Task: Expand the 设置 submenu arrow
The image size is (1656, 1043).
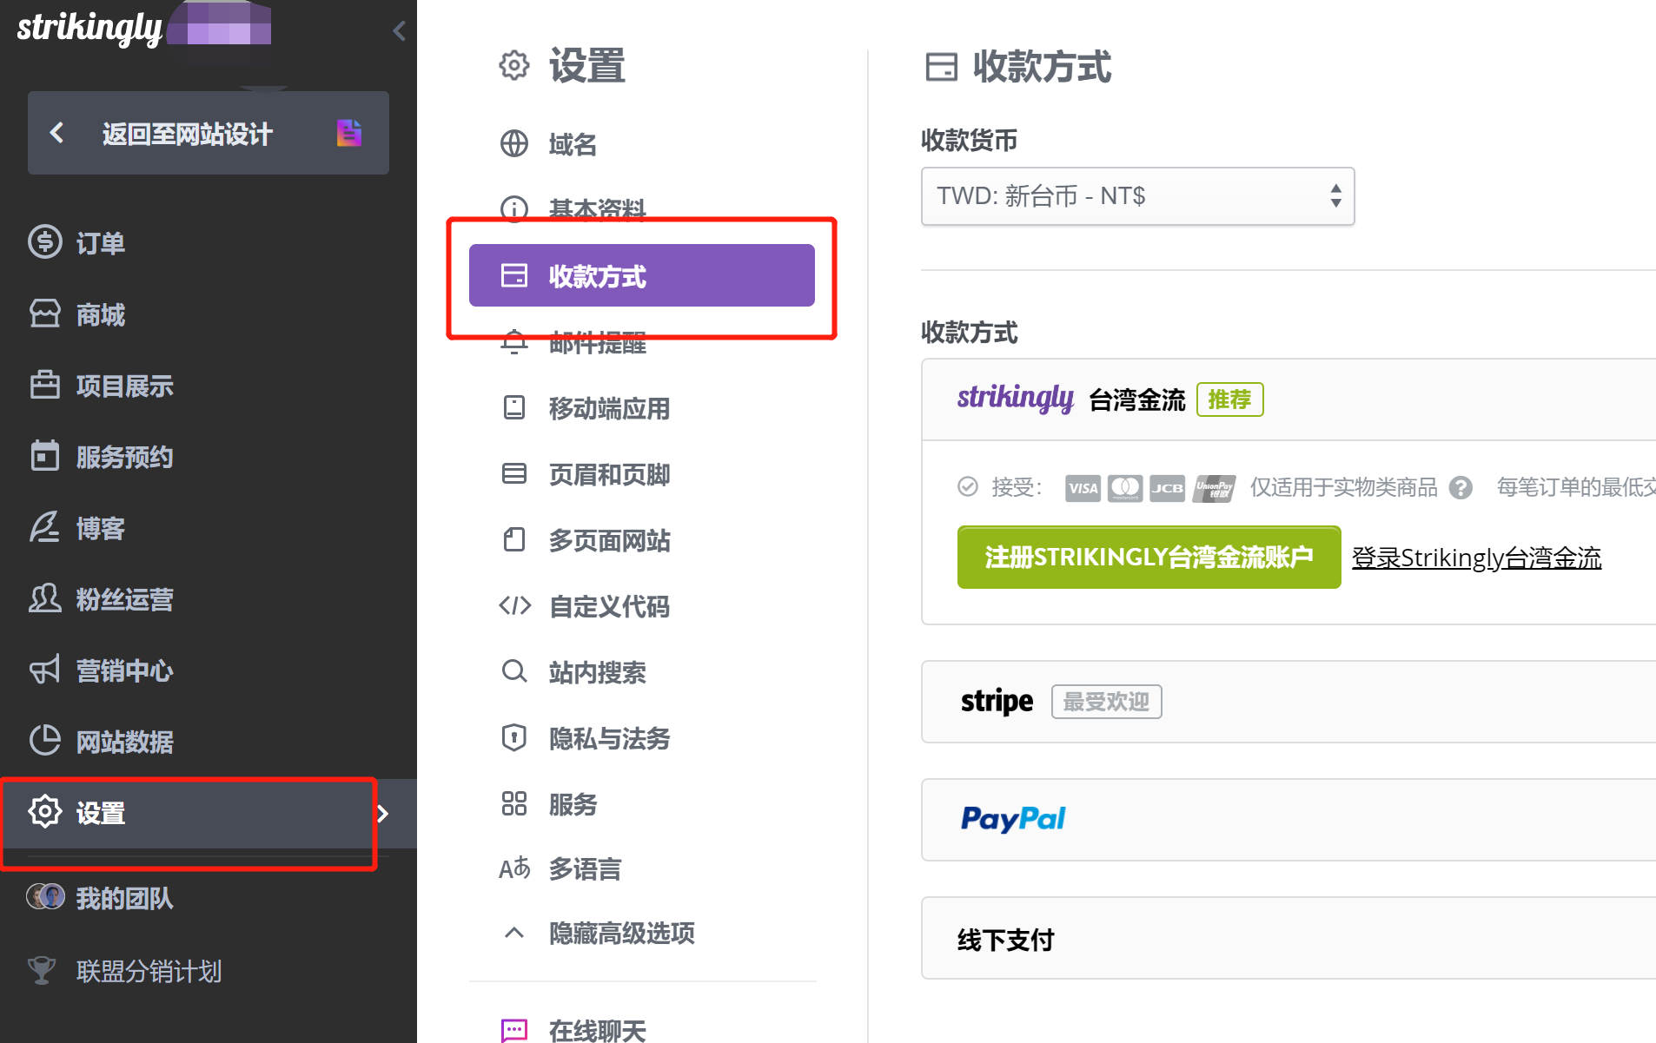Action: 383,814
